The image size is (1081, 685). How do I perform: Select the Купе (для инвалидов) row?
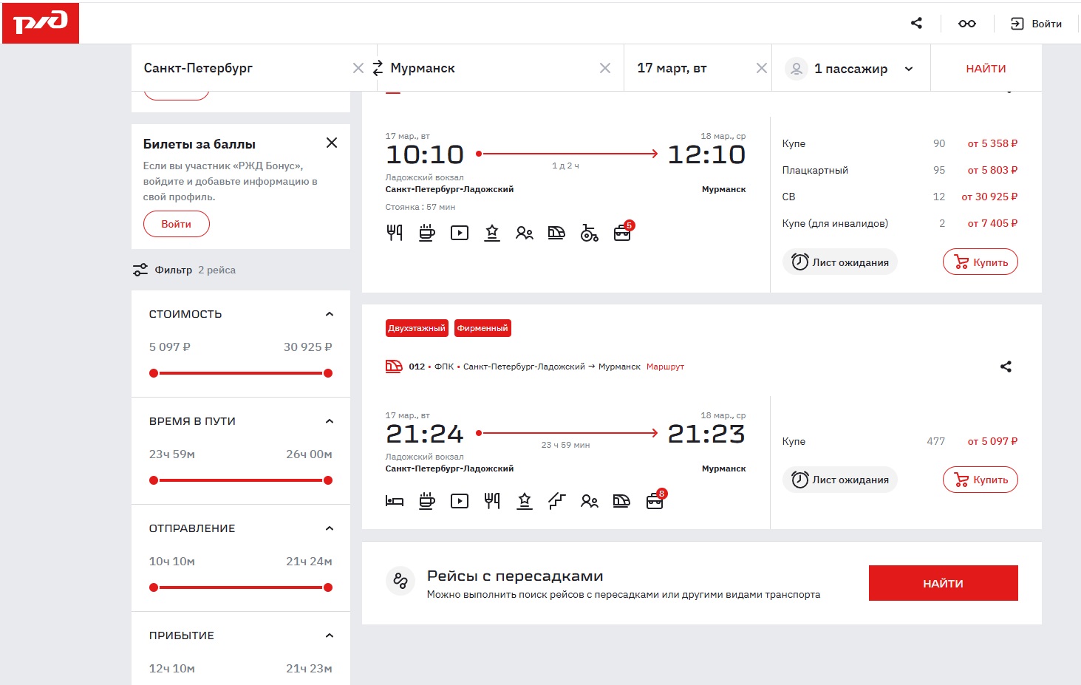[900, 223]
